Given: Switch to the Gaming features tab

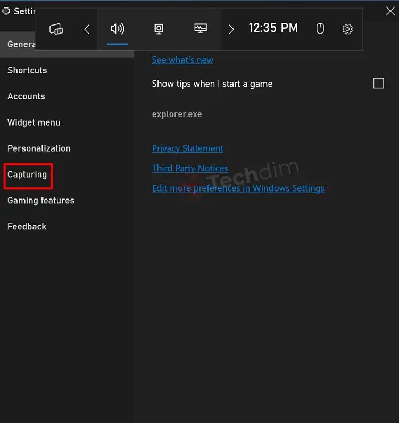Looking at the screenshot, I should (41, 201).
